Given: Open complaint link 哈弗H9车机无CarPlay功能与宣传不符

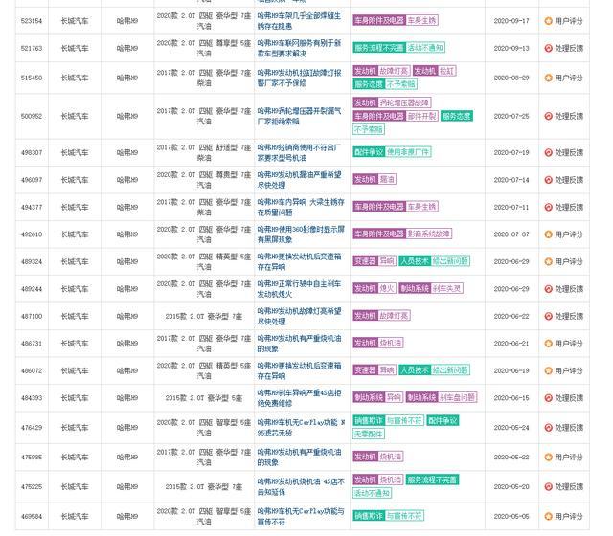Looking at the screenshot, I should point(301,516).
